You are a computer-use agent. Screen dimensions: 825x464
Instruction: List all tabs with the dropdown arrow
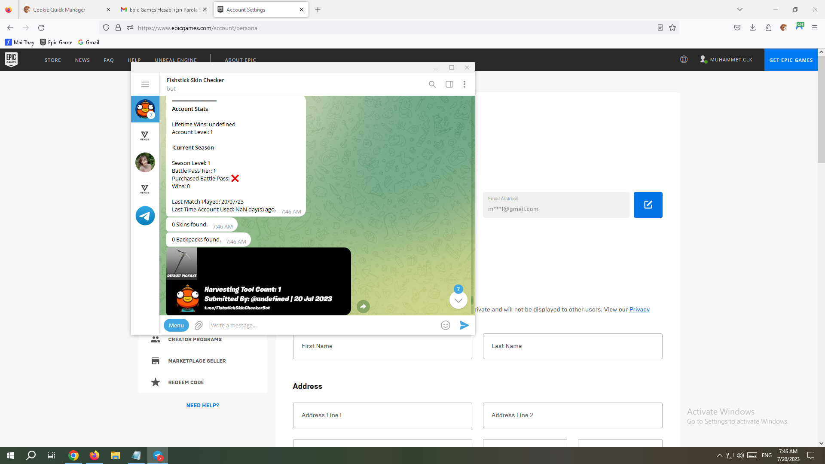click(x=740, y=9)
